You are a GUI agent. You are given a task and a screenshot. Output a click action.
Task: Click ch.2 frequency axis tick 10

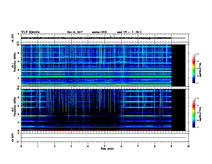[18, 89]
